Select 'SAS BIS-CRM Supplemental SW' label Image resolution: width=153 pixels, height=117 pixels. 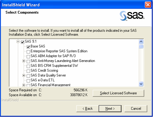tap(54, 66)
